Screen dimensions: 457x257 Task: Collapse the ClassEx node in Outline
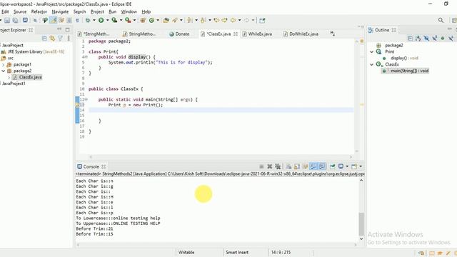pyautogui.click(x=372, y=64)
